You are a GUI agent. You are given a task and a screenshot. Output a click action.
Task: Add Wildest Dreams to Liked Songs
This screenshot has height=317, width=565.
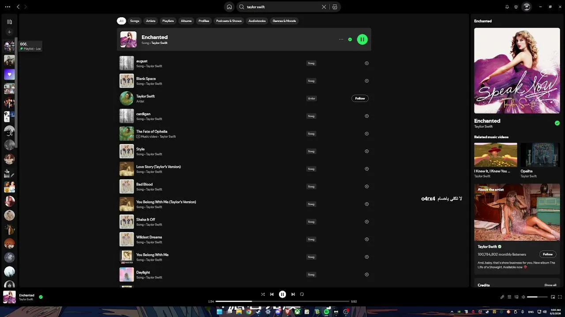click(x=367, y=240)
